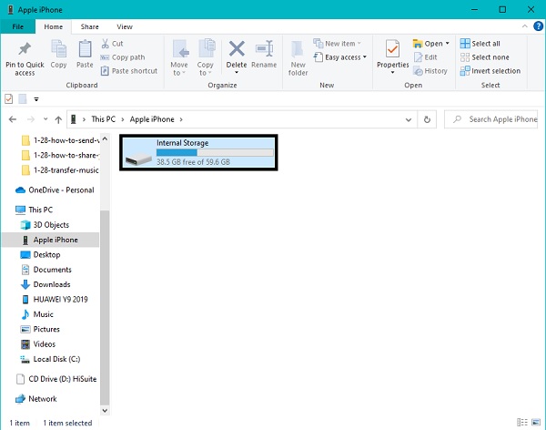Image resolution: width=546 pixels, height=430 pixels.
Task: Click Paste shortcut in ribbon
Action: 129,71
